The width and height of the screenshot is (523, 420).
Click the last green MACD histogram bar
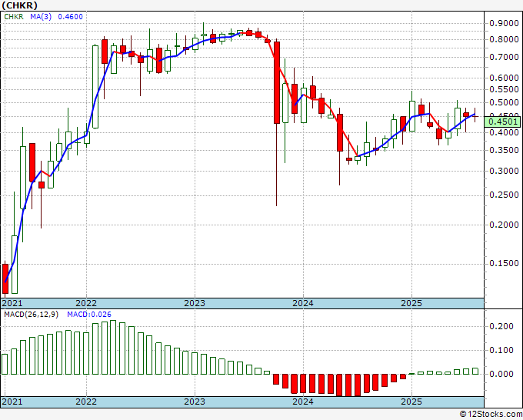click(475, 372)
